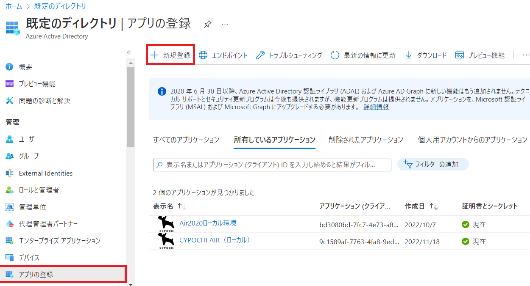530x286 pixels.
Task: Click the ダウンロード arrow icon
Action: pos(409,55)
